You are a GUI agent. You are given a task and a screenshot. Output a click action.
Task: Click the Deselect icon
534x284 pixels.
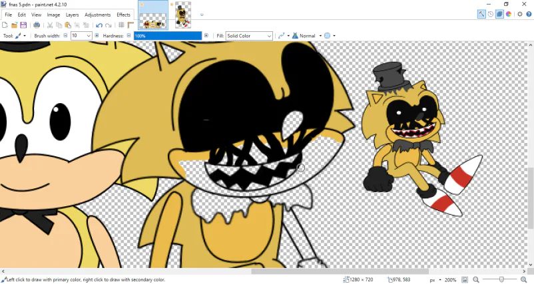86,25
